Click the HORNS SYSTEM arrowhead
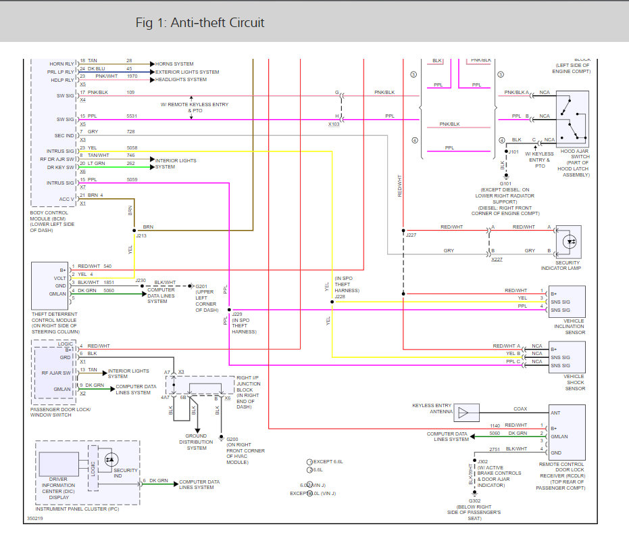629x537 pixels. 152,64
